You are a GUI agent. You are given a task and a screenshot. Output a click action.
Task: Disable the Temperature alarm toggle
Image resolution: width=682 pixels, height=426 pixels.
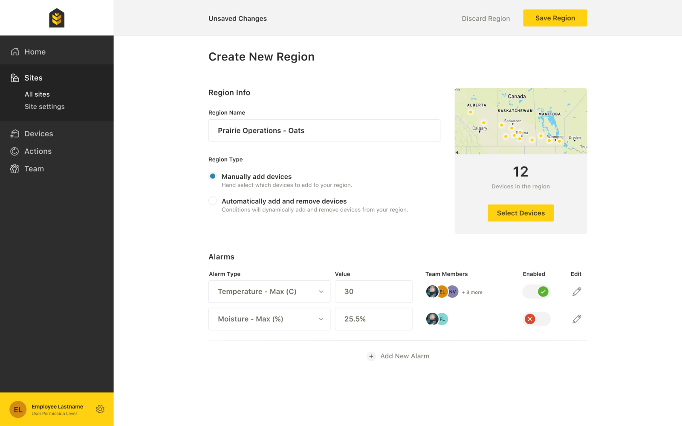[537, 292]
